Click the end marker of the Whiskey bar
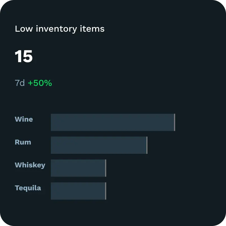Screen dimensions: 226x226 [106, 168]
